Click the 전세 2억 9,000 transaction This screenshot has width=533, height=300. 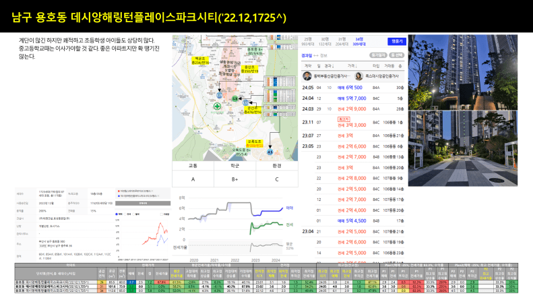click(x=352, y=109)
